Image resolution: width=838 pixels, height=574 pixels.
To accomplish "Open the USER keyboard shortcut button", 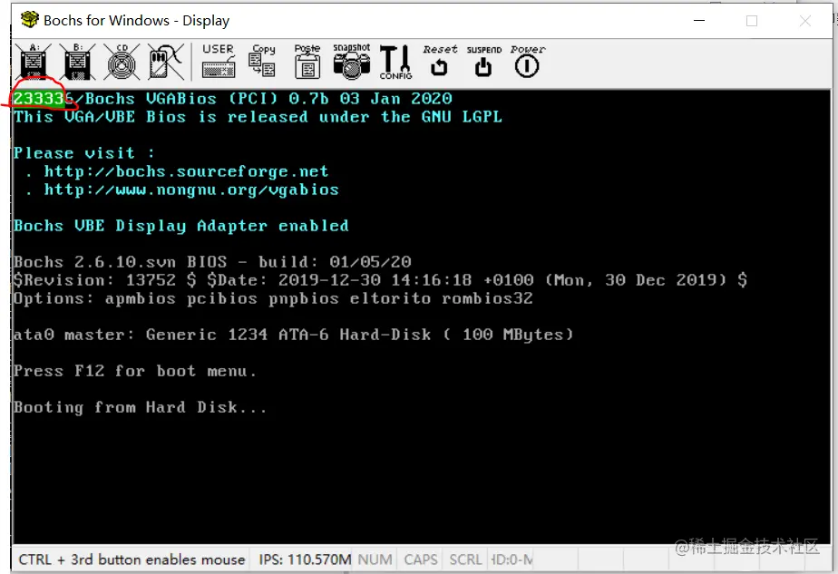I will (218, 61).
